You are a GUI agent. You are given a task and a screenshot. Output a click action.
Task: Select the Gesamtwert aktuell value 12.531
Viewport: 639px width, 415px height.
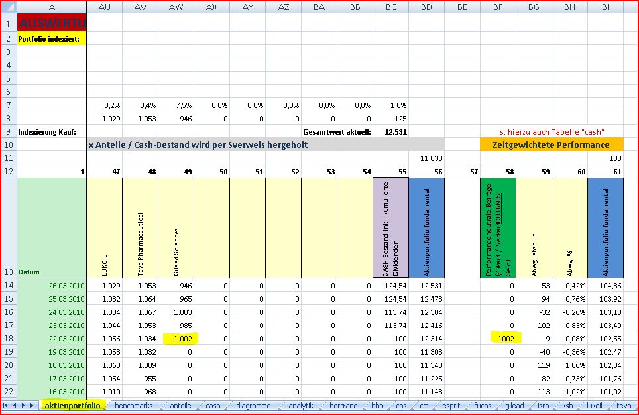(x=391, y=132)
